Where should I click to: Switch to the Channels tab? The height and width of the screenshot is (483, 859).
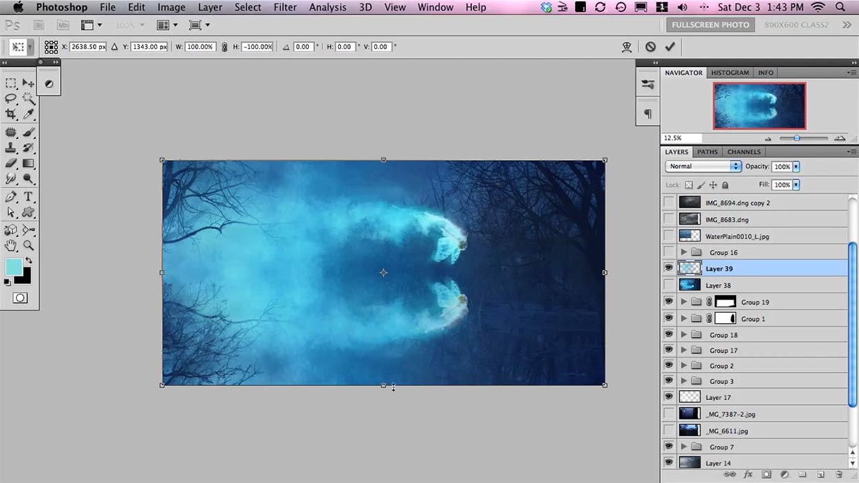click(x=744, y=151)
